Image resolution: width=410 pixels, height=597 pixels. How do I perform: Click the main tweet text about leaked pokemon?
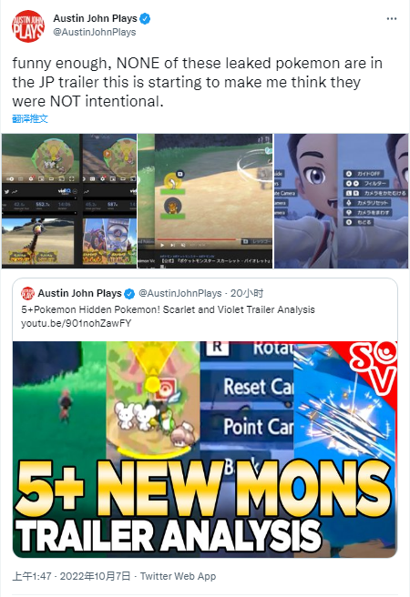(198, 82)
